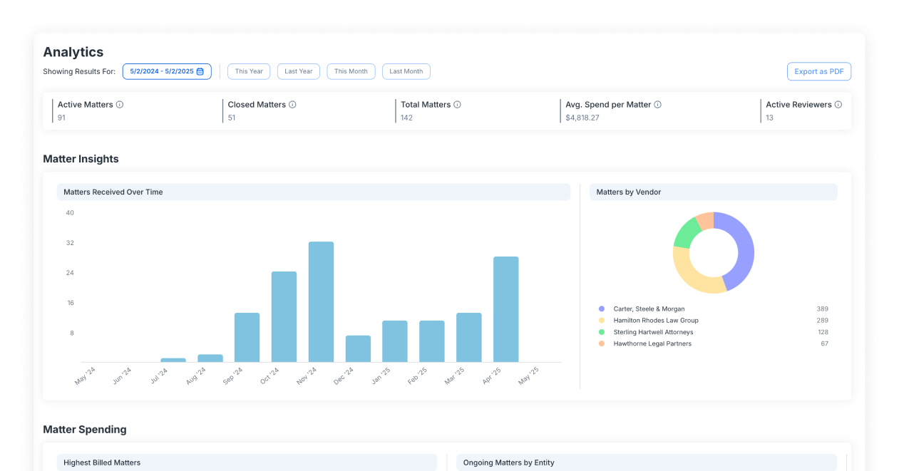
Task: Open the 5/2/2024 - 5/2/2025 date range picker
Action: tap(167, 71)
